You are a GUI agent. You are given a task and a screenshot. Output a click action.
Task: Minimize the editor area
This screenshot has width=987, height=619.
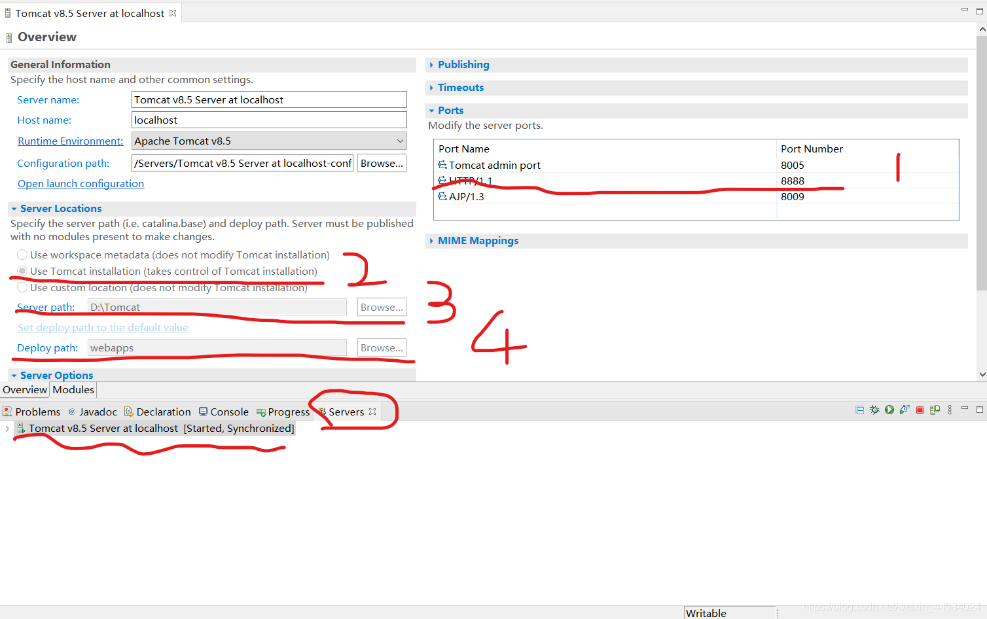click(x=965, y=9)
